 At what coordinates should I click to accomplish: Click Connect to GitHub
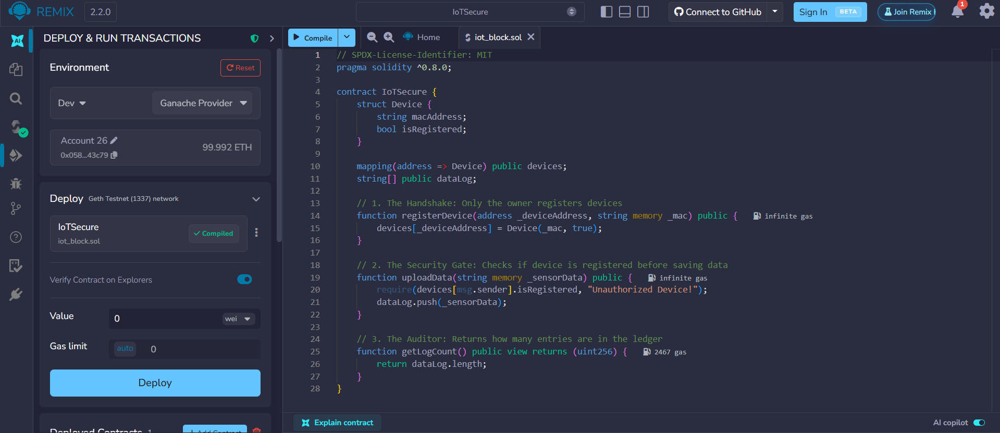(718, 11)
